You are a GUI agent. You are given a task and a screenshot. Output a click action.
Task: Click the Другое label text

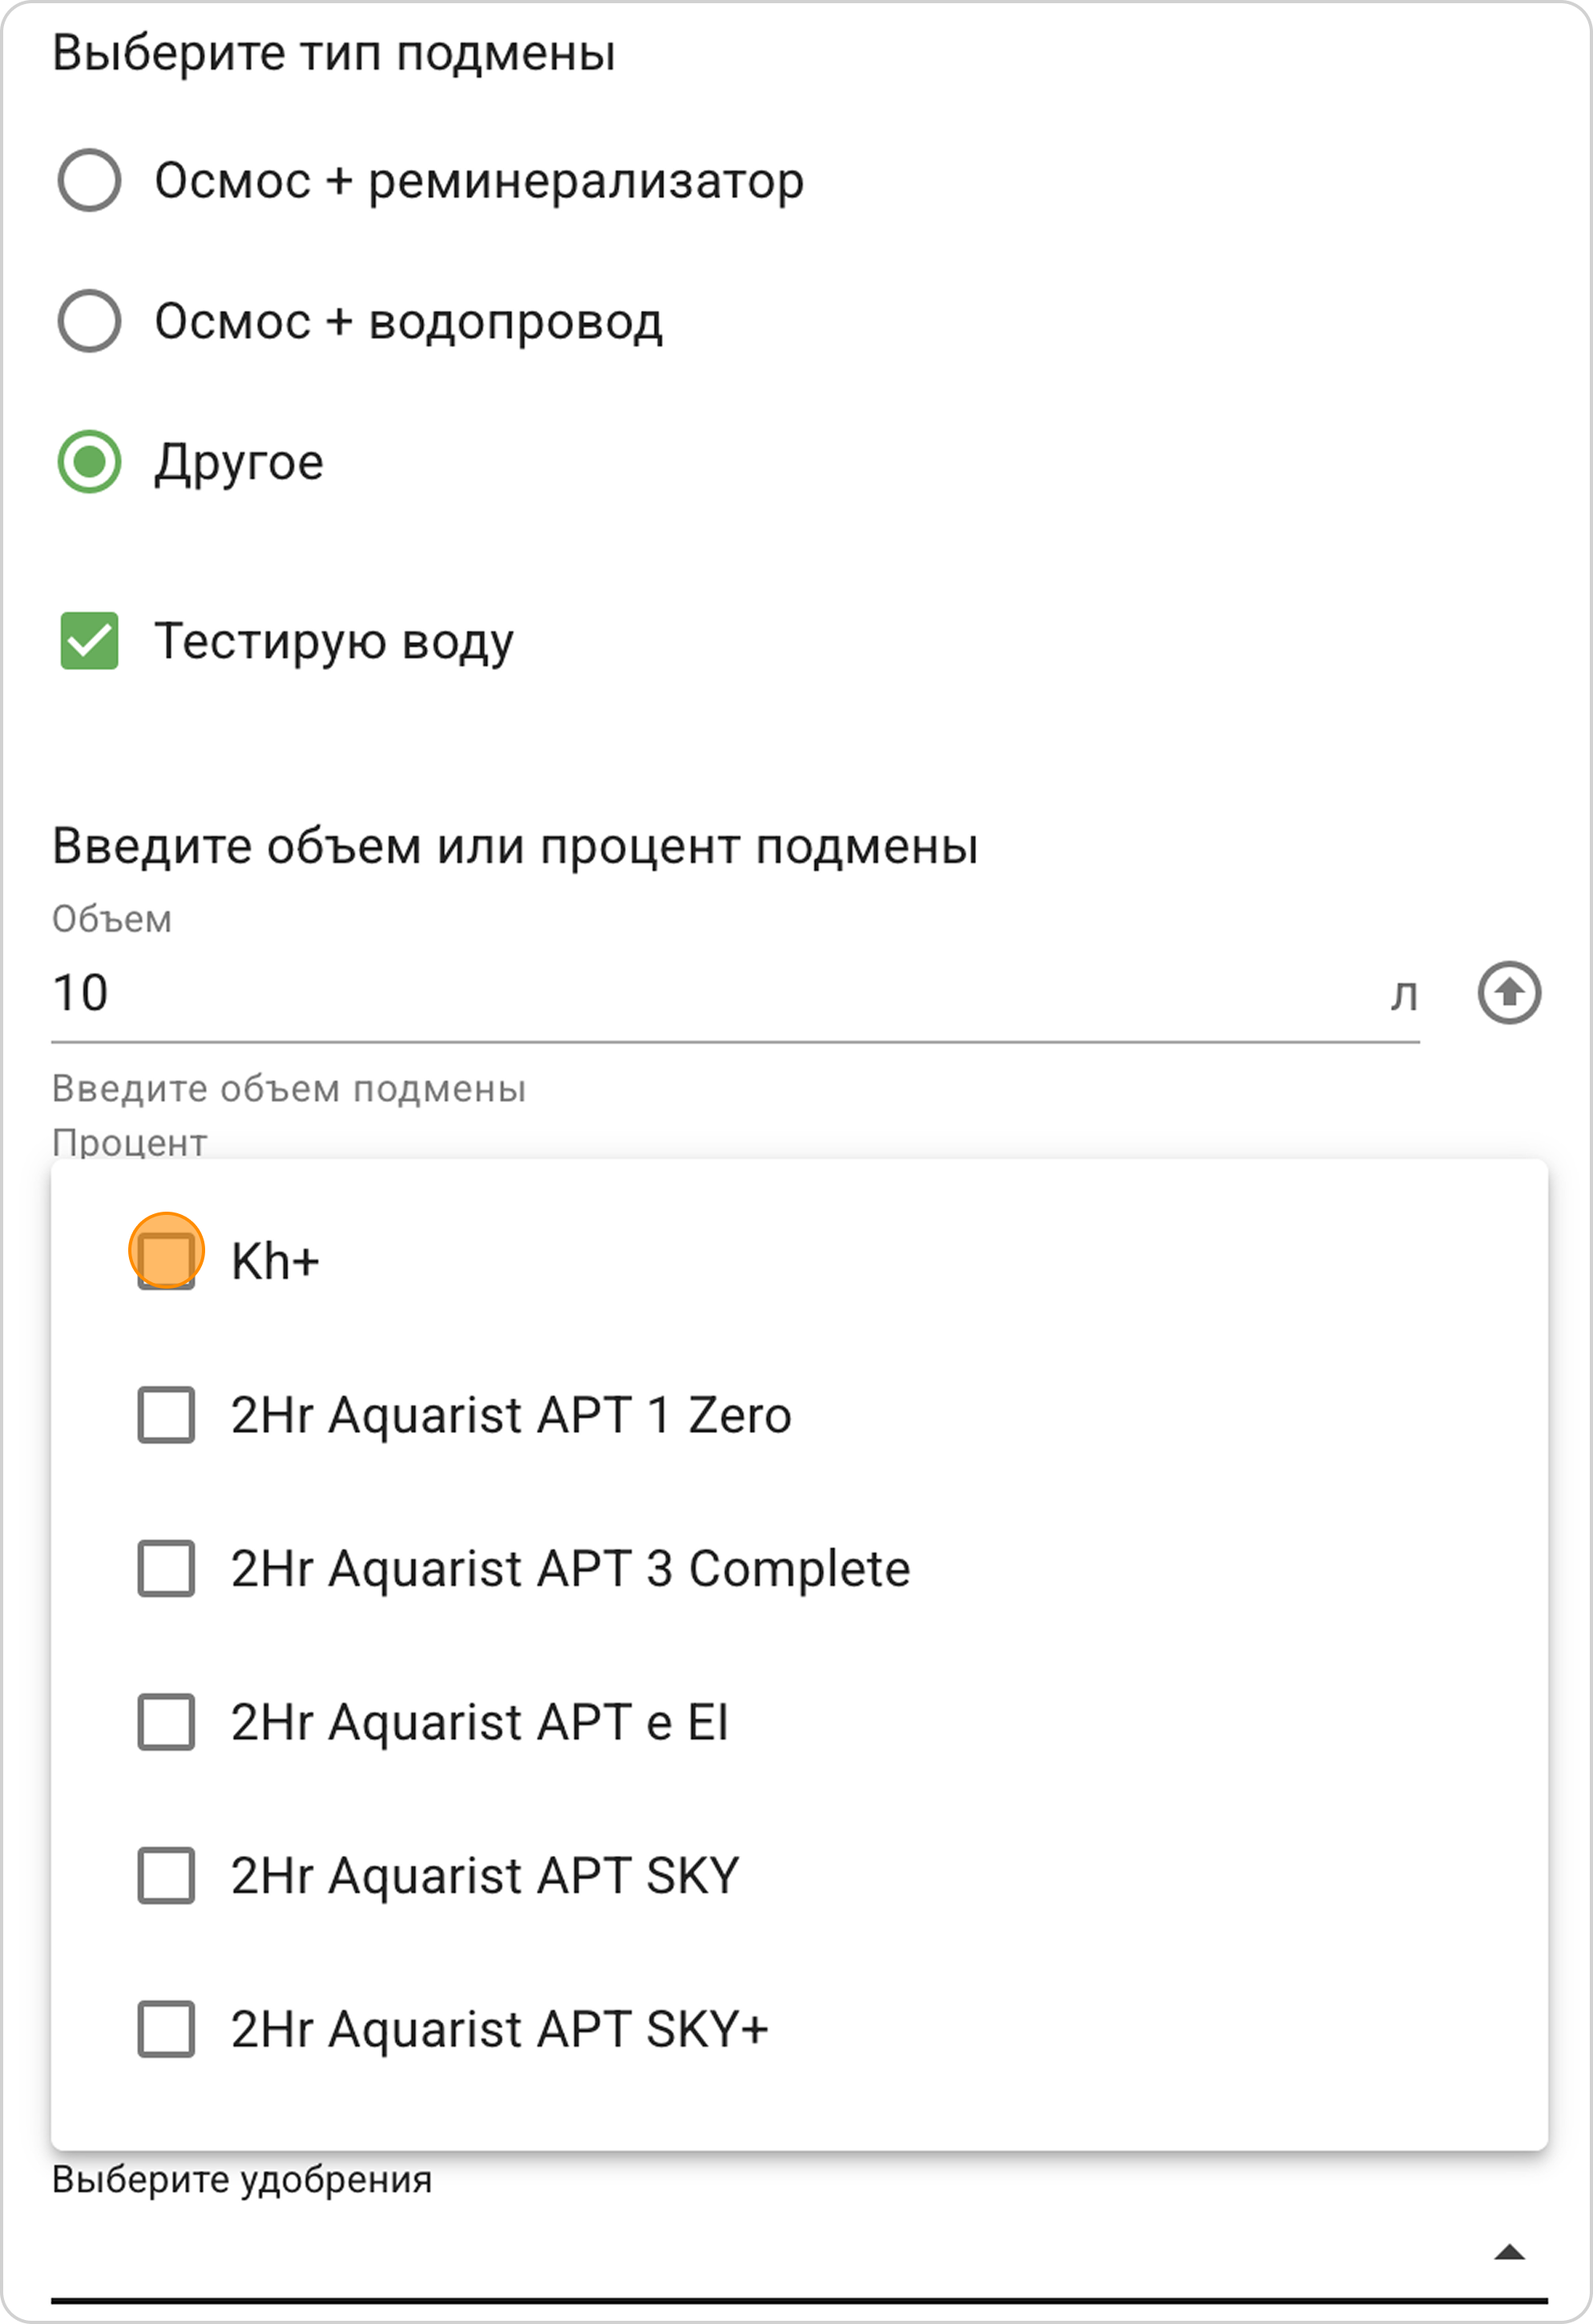[x=239, y=464]
